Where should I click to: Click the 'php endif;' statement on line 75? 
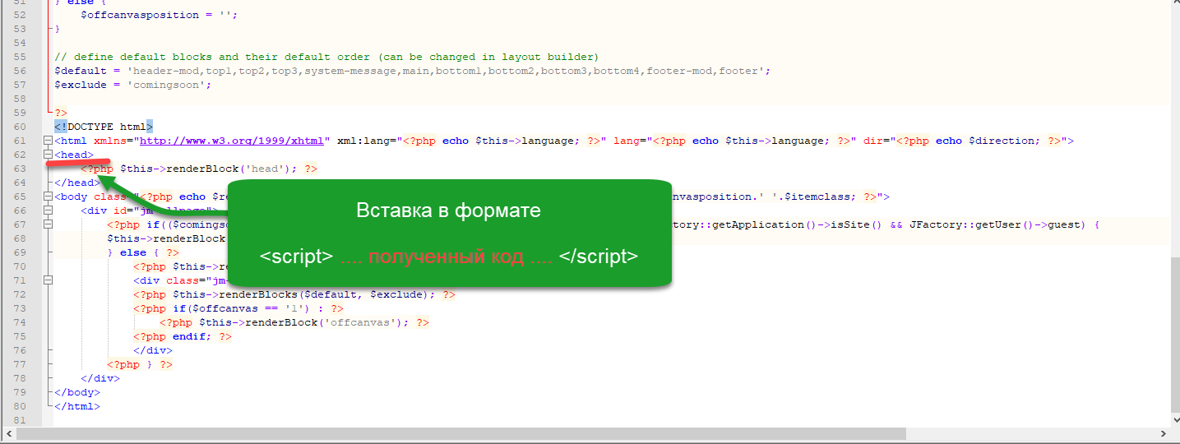pos(183,336)
